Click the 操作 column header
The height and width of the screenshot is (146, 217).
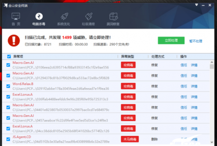pos(183,56)
